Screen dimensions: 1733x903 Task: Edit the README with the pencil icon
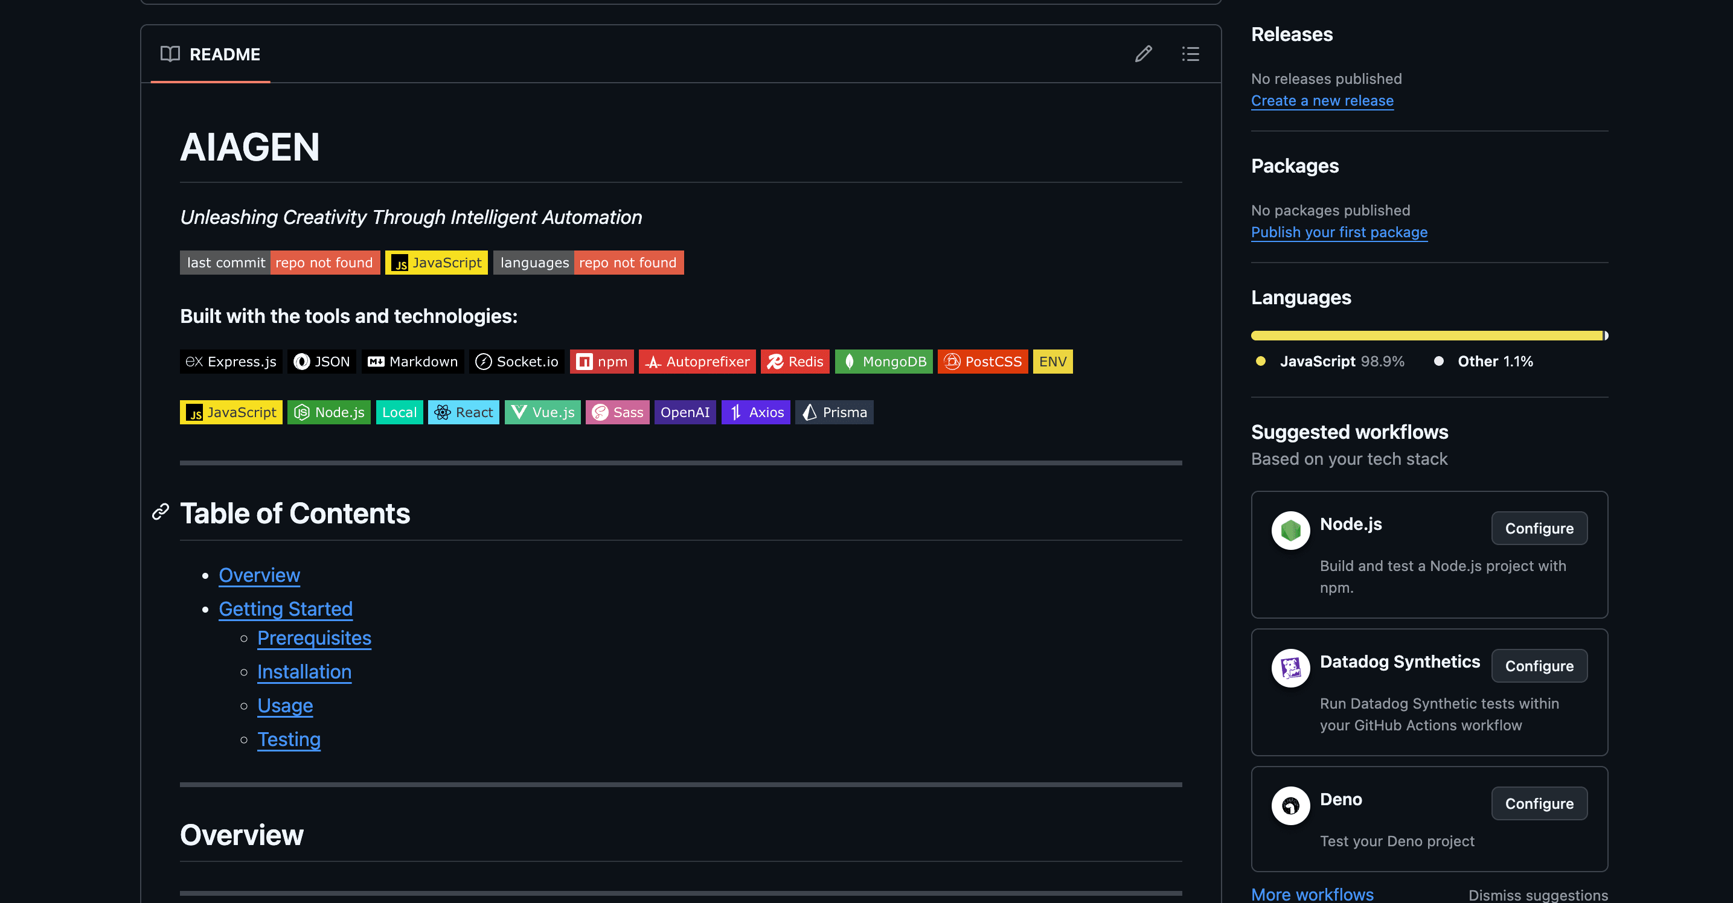[x=1143, y=54]
